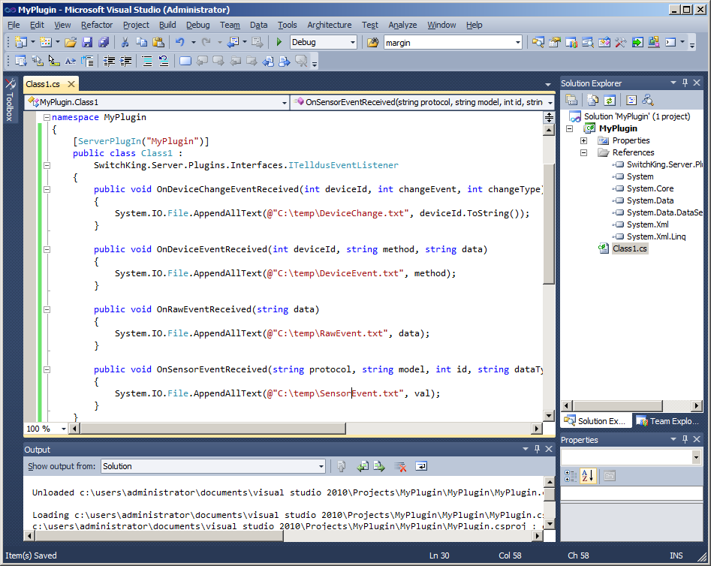Screen dimensions: 711x566
Task: Click the code editor horizontal scrollbar thumb
Action: coord(213,429)
